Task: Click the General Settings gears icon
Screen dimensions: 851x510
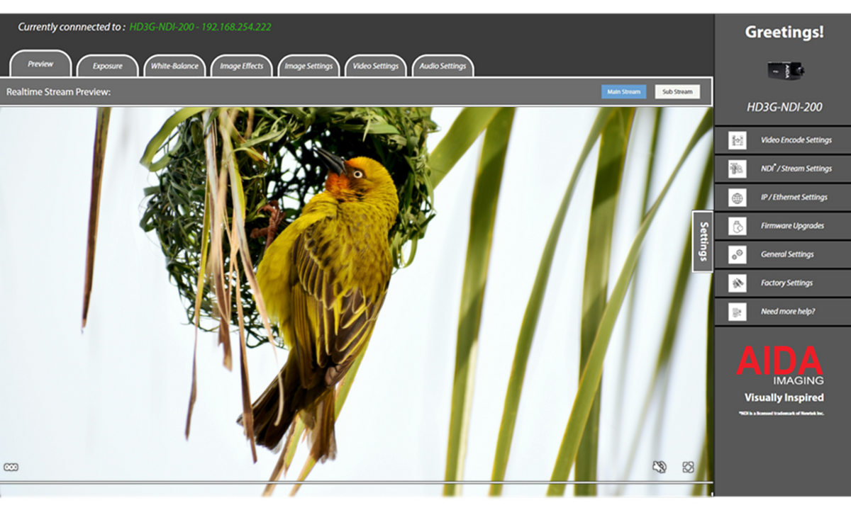Action: tap(738, 254)
